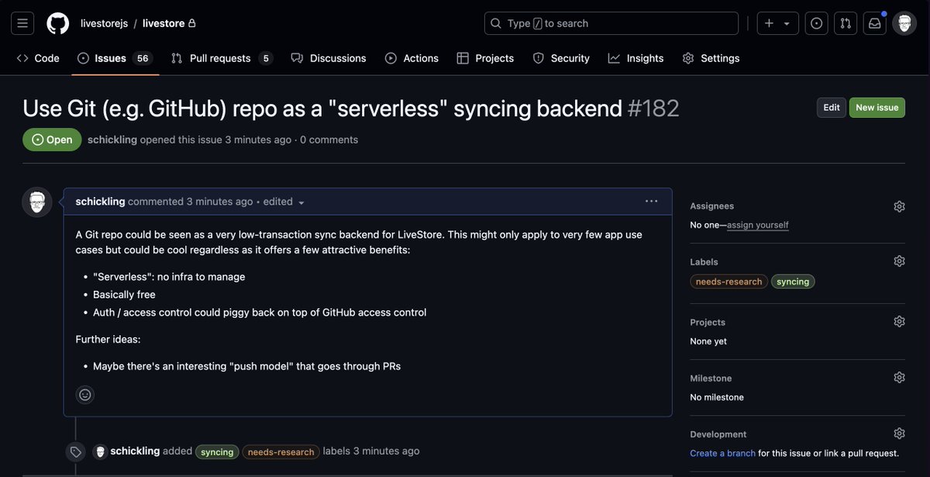Switch to the Actions tab
Viewport: 930px width, 477px height.
pos(412,58)
